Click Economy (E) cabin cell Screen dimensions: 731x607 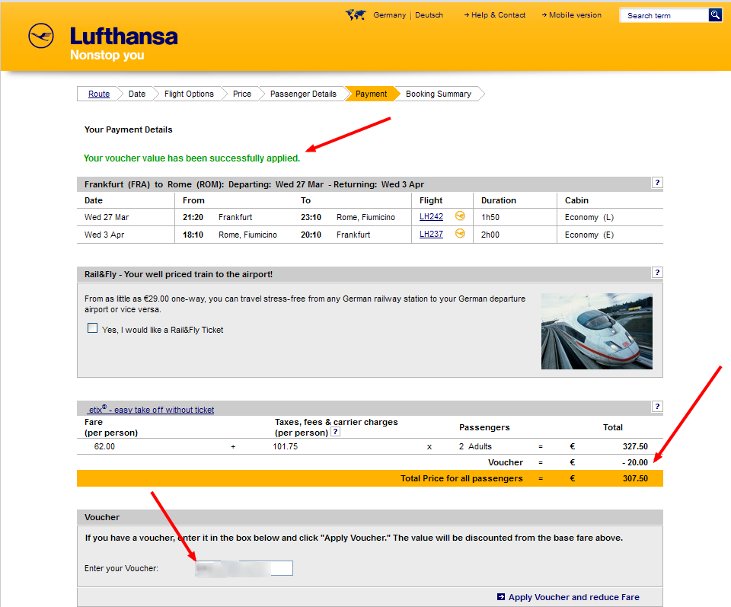589,235
